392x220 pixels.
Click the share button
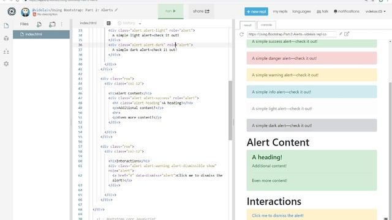pos(201,11)
